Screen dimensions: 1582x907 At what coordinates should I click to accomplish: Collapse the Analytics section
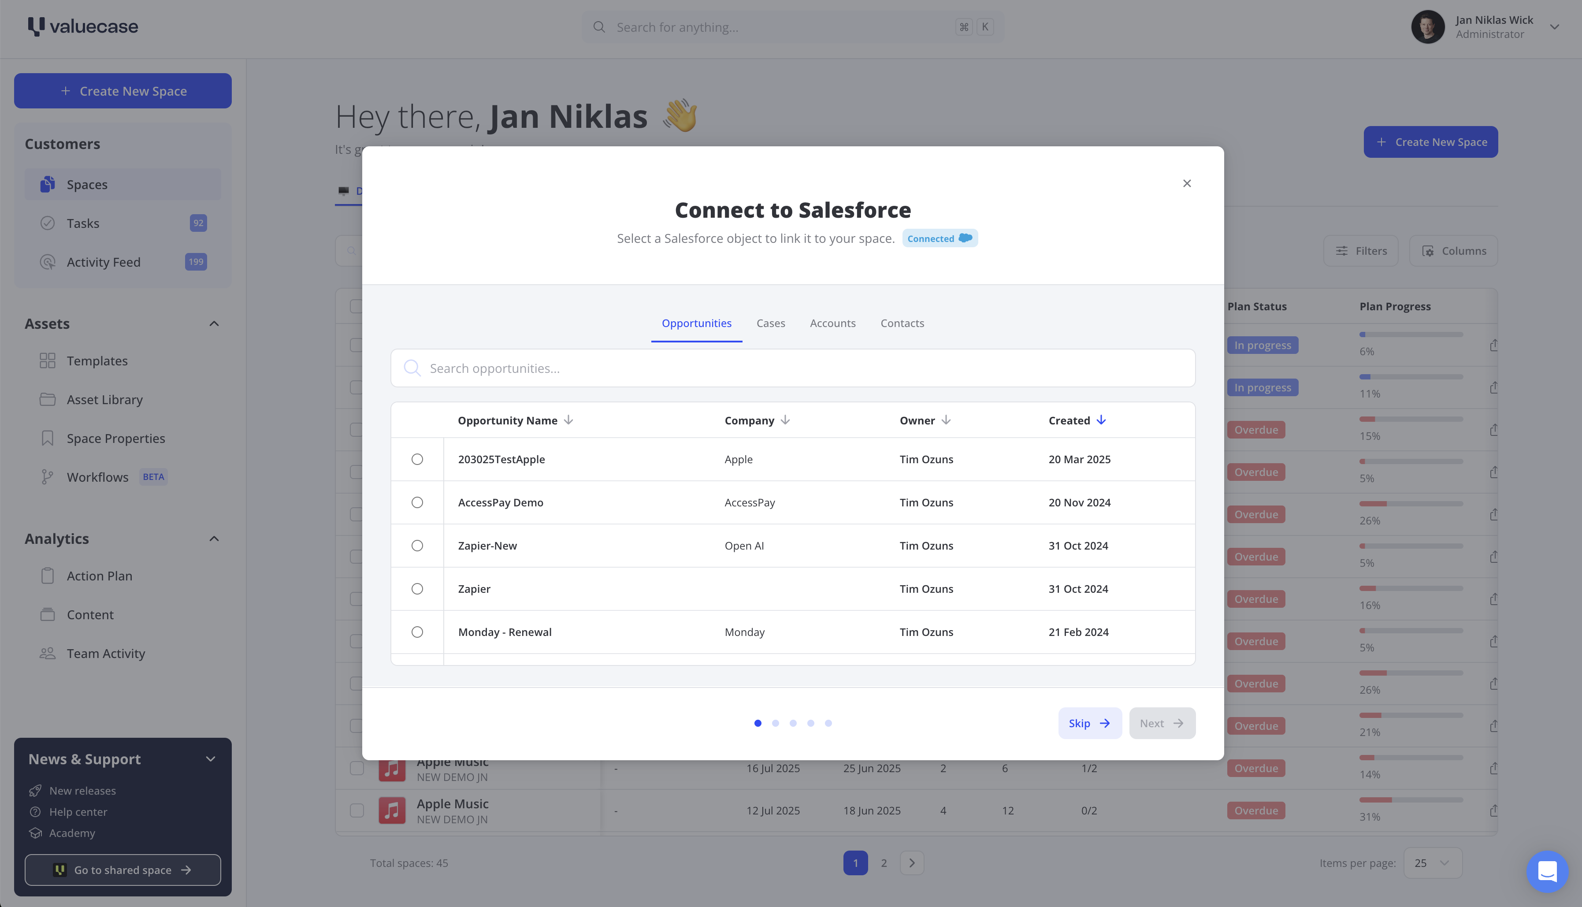pos(214,539)
